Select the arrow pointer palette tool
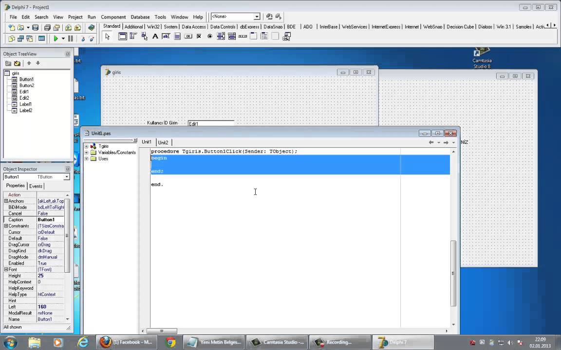This screenshot has height=350, width=561. [x=107, y=36]
